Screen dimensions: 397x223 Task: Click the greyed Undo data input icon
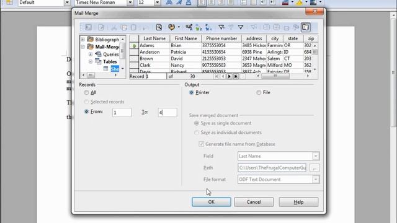point(146,27)
